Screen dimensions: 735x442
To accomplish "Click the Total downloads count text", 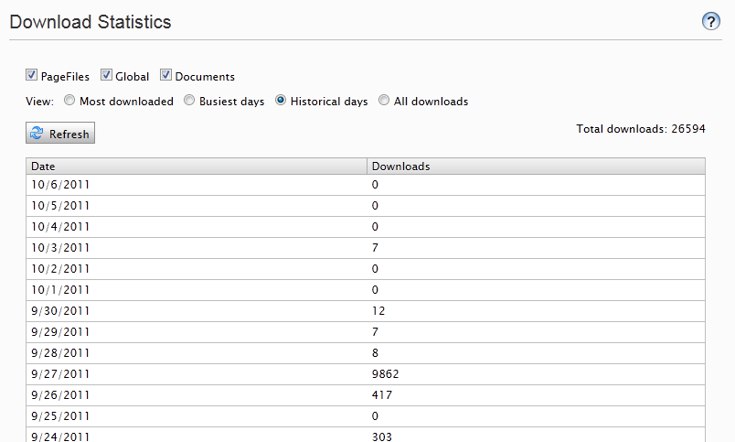I will [x=640, y=129].
